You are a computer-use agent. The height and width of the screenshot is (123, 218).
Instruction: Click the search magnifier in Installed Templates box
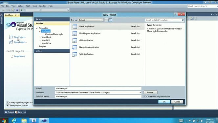click(x=183, y=20)
